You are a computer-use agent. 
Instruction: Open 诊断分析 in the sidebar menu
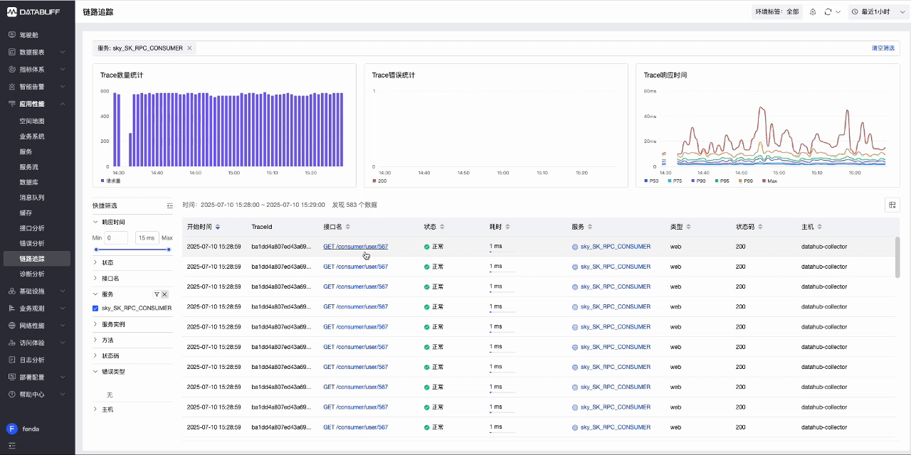click(x=32, y=274)
